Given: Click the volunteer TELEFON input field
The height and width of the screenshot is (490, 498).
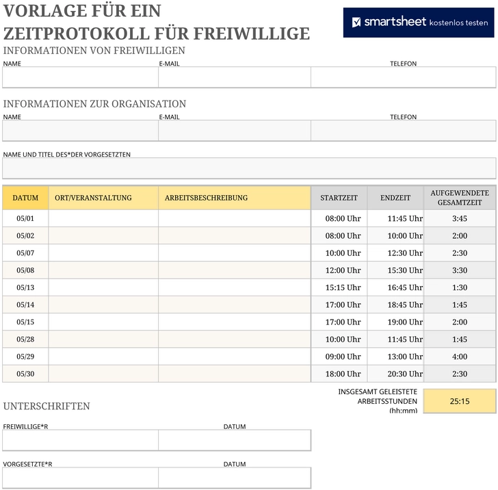Looking at the screenshot, I should pyautogui.click(x=404, y=77).
